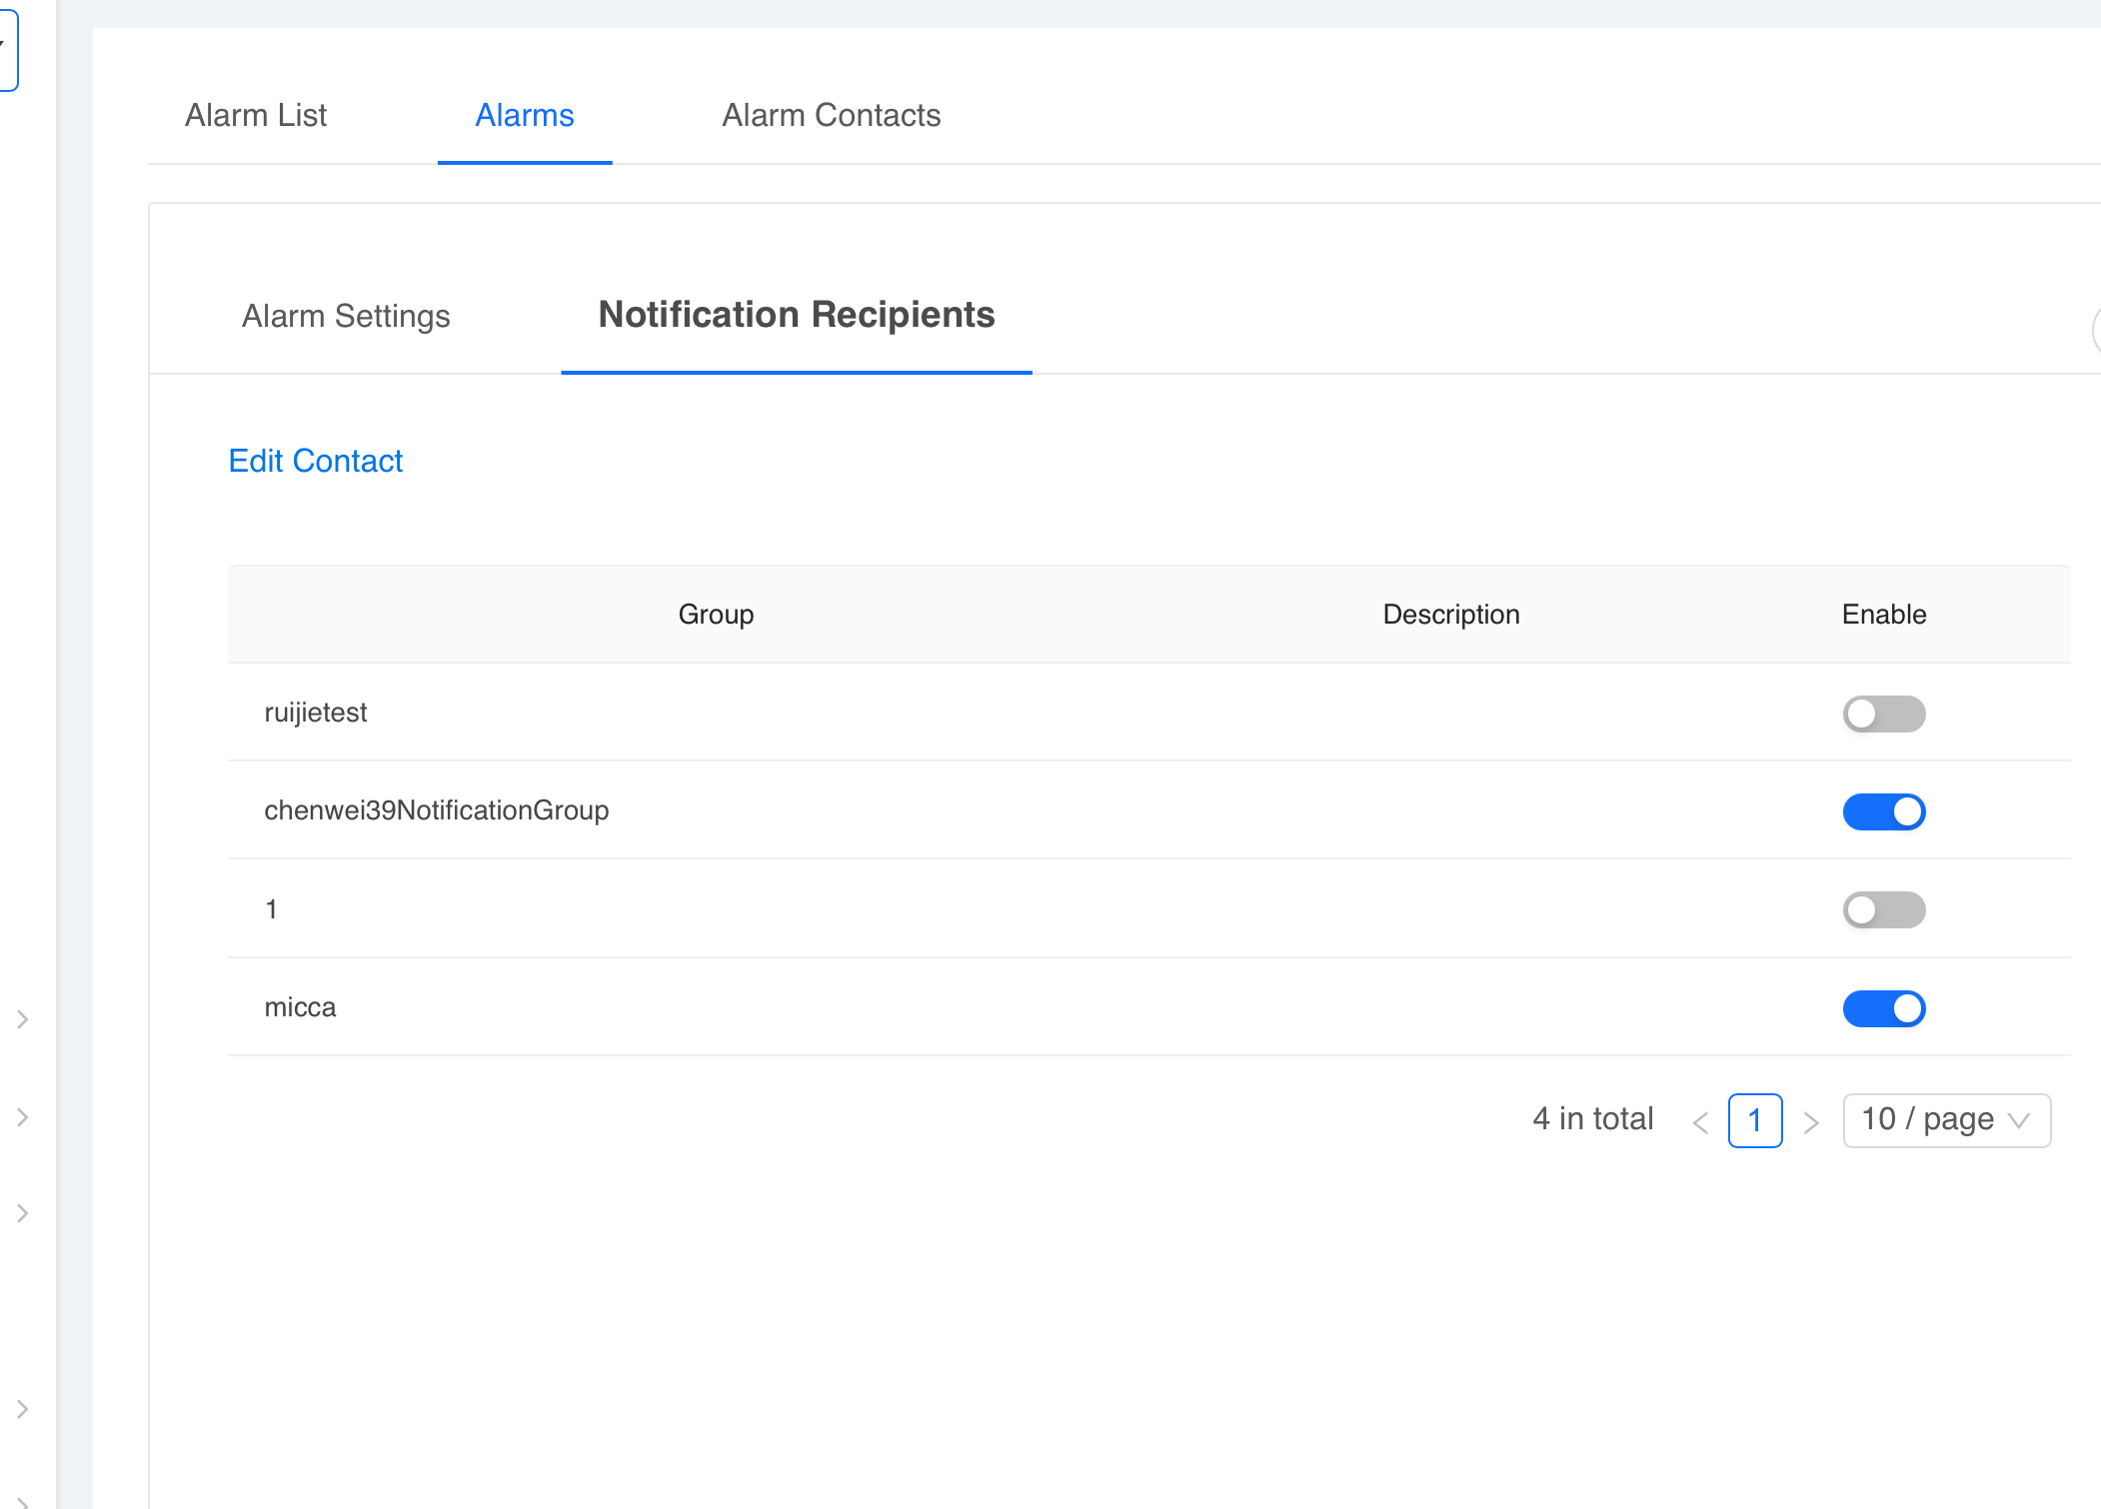2101x1509 pixels.
Task: Click the Enable column header
Action: pos(1883,614)
